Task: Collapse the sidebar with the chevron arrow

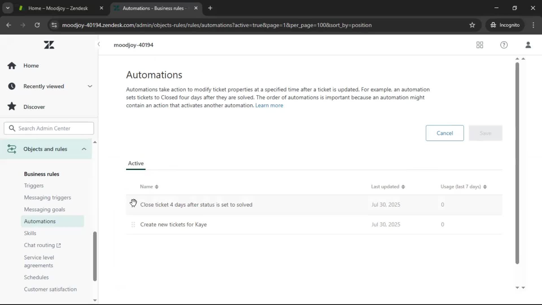Action: coord(99,44)
